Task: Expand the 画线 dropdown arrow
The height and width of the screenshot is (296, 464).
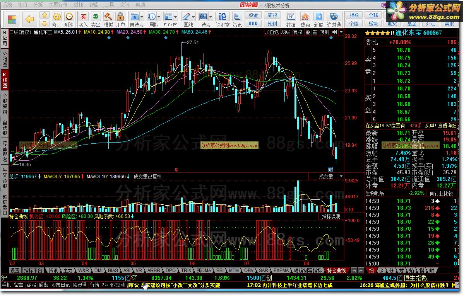Action: click(x=193, y=17)
